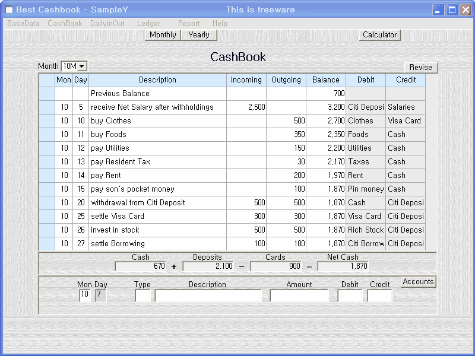475x356 pixels.
Task: Switch to Yearly view
Action: (199, 35)
